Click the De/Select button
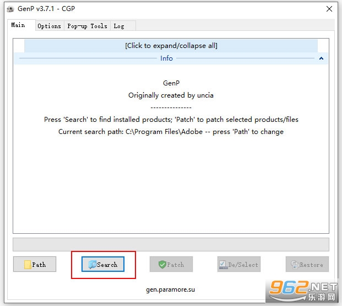 click(239, 264)
